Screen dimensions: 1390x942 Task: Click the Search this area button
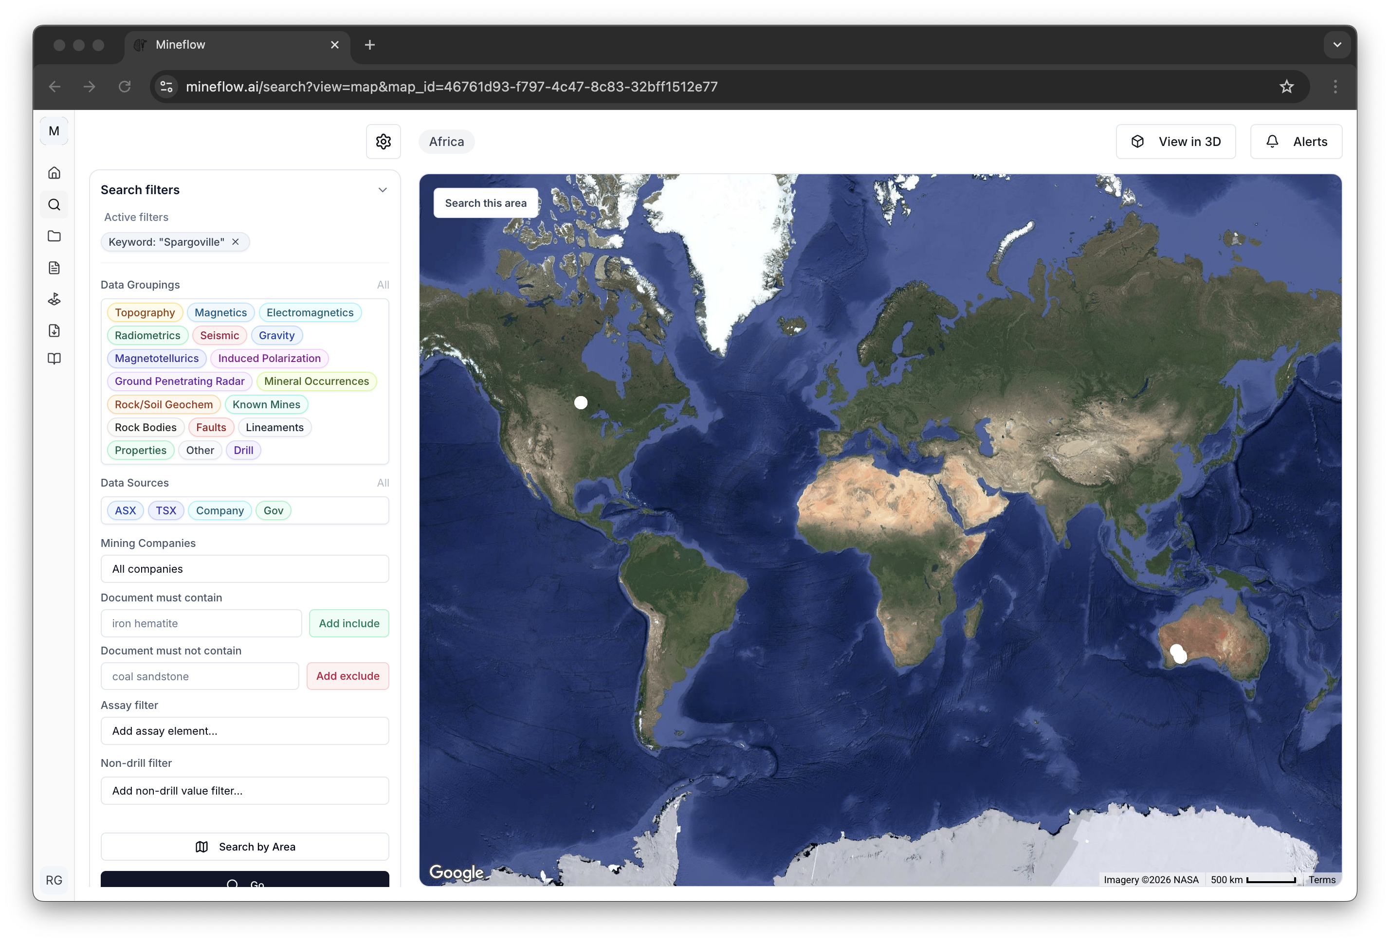pyautogui.click(x=486, y=203)
